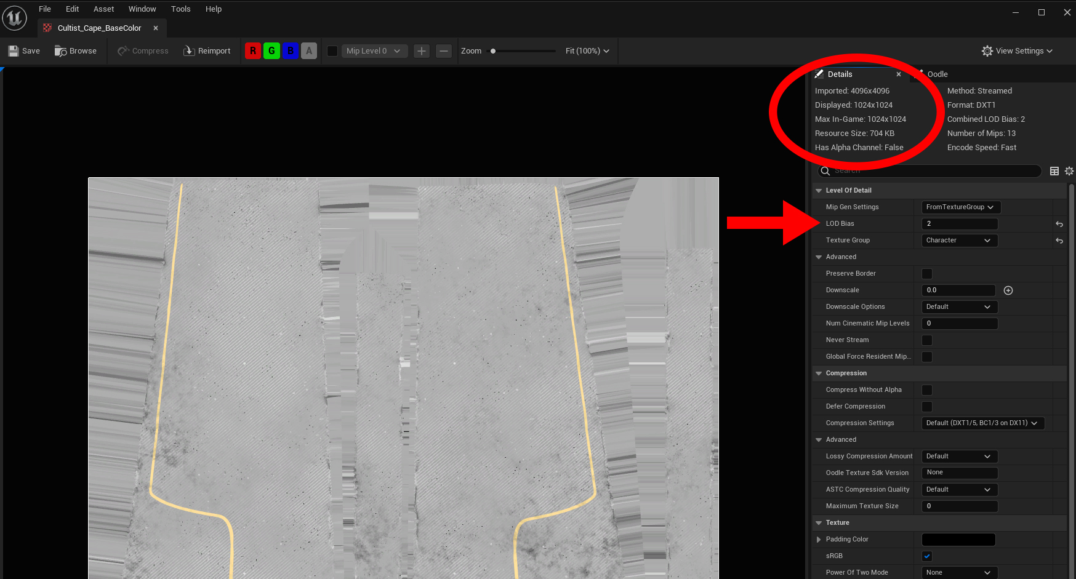
Task: Edit the Downscale value field
Action: (958, 290)
